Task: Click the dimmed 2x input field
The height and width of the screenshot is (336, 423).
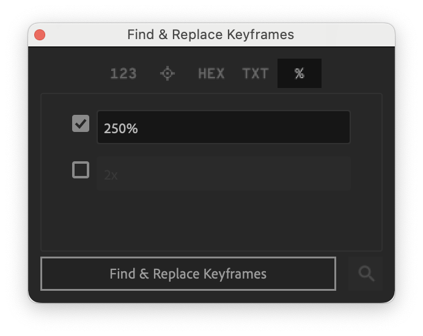Action: [224, 173]
